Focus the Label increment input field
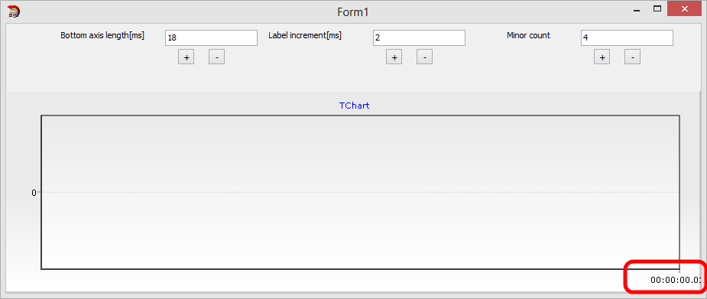Viewport: 707px width, 299px height. click(420, 38)
